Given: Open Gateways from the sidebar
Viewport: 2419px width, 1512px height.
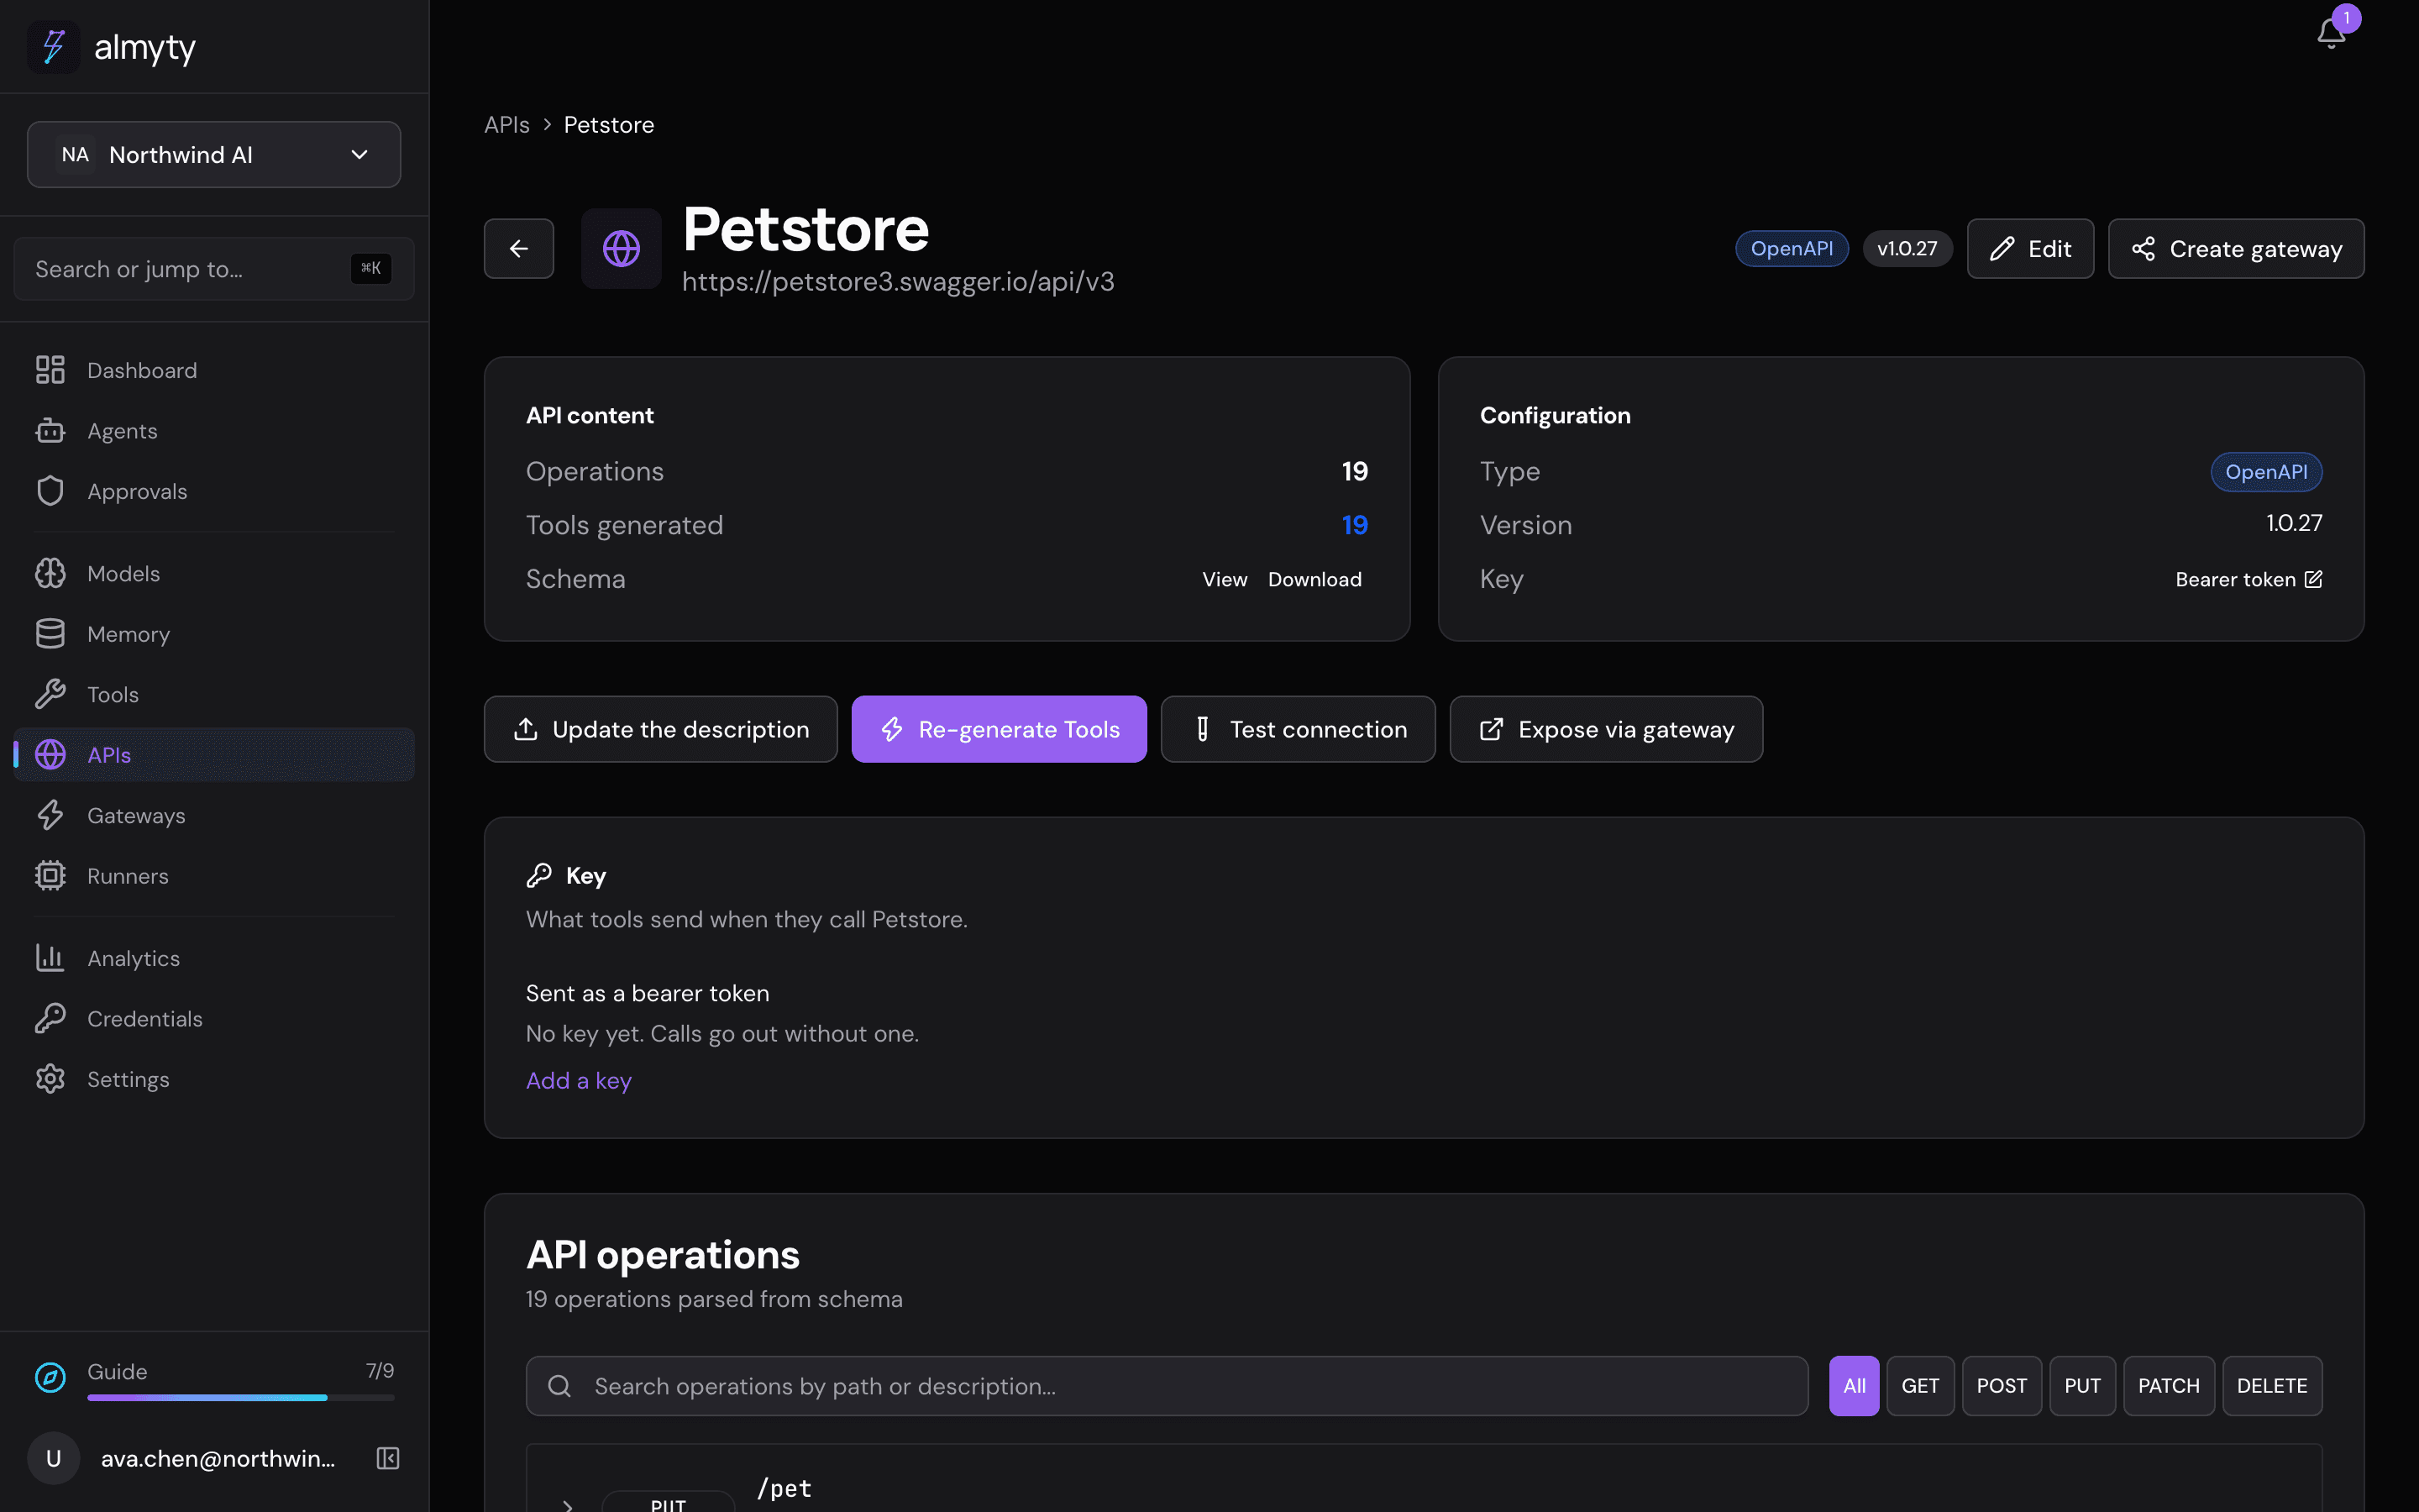Looking at the screenshot, I should tap(214, 815).
